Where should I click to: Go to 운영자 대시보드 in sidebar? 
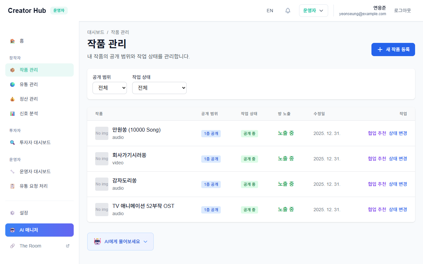click(35, 172)
